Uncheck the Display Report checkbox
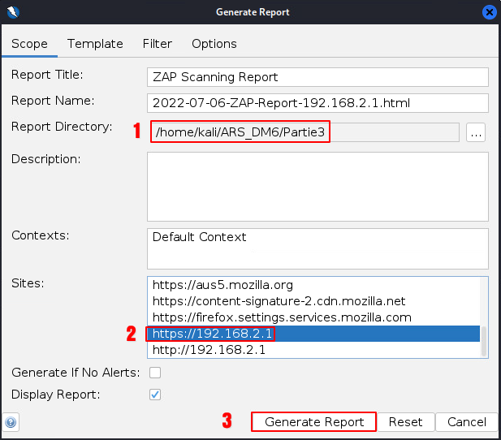Image resolution: width=501 pixels, height=440 pixels. click(x=155, y=395)
